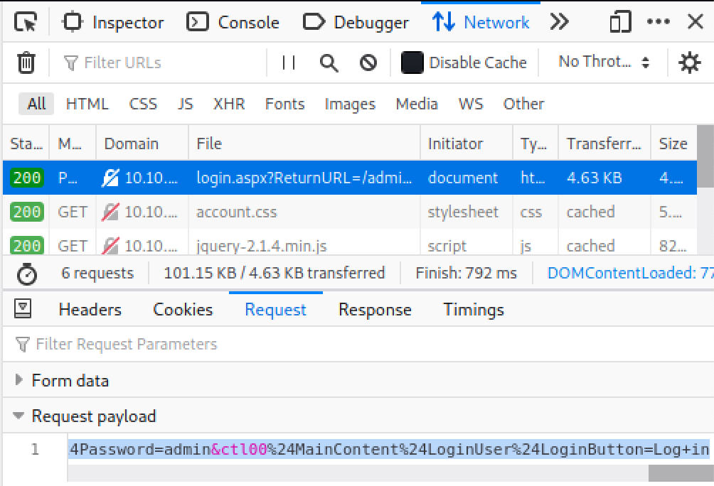Toggle the Disable Cache checkbox
This screenshot has width=714, height=486.
point(412,63)
